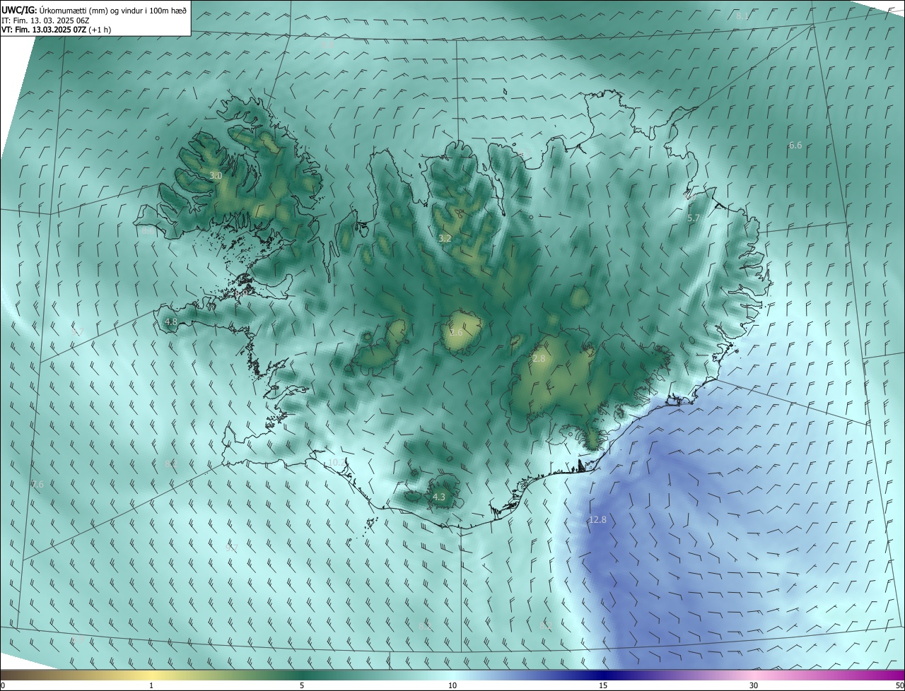
Task: Click the 'UWC/IG: Úrkomumætti (mm) og vindur' title line
Action: (94, 10)
